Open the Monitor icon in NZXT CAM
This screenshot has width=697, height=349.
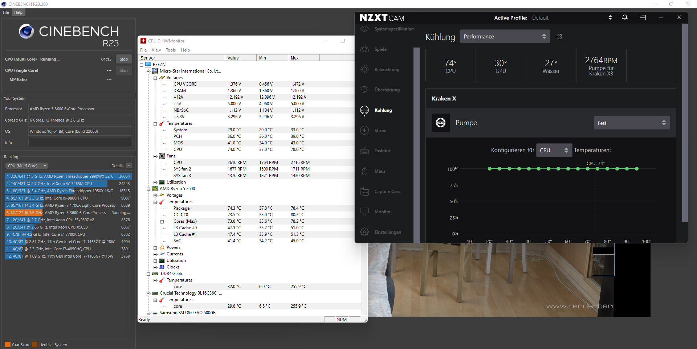click(364, 212)
